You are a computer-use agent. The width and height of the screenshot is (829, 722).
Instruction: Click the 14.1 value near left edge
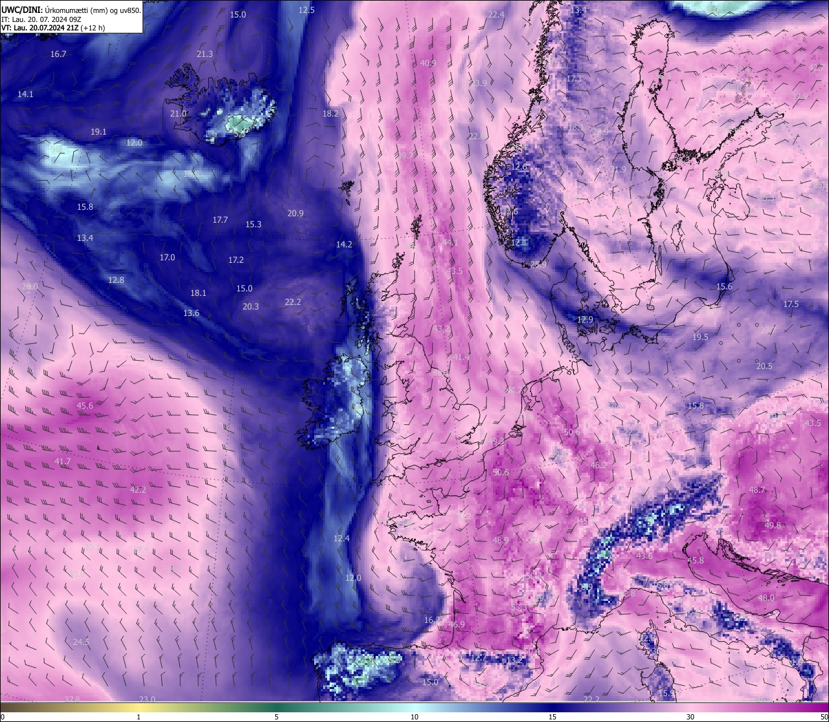(25, 94)
